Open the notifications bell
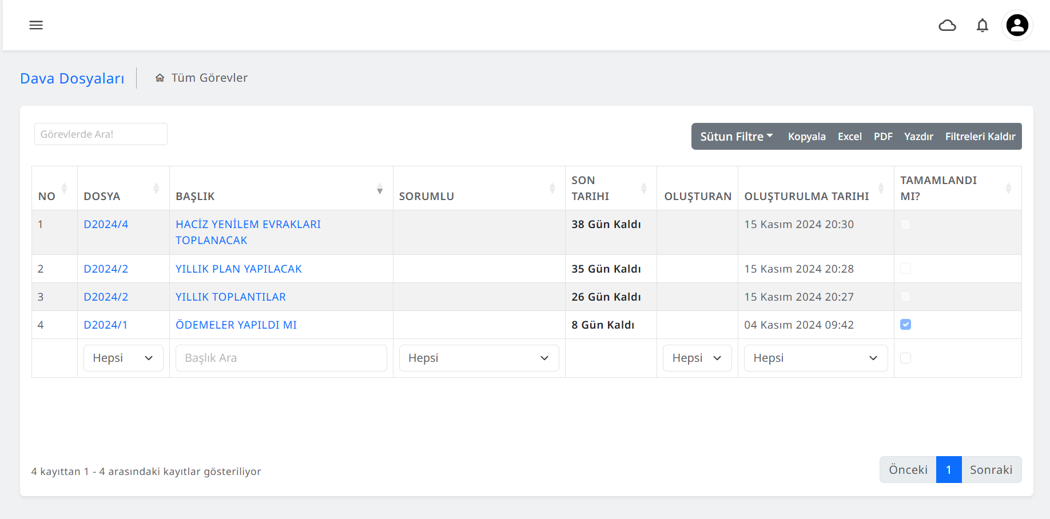The height and width of the screenshot is (519, 1050). [x=982, y=25]
